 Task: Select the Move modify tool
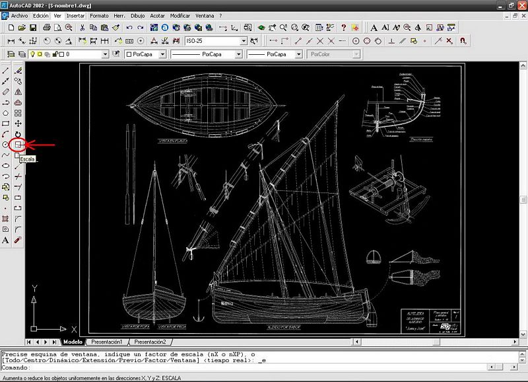[18, 124]
